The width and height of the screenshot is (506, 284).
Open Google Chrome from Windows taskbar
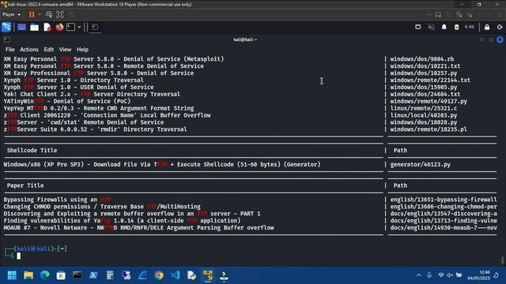coord(159,275)
